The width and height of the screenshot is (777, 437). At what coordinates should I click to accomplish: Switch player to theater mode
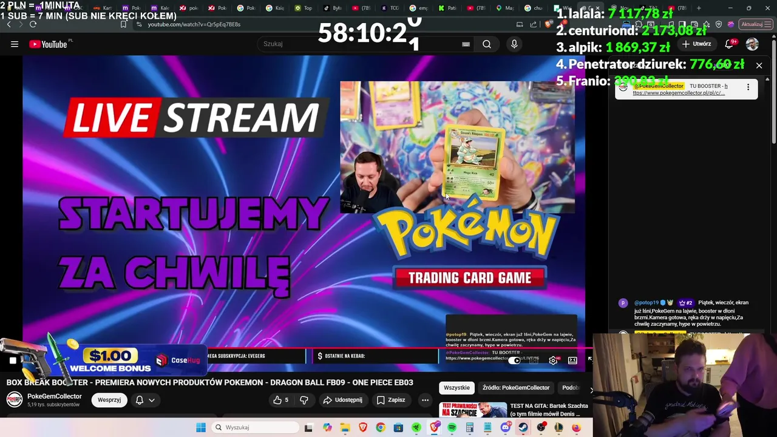[572, 361]
